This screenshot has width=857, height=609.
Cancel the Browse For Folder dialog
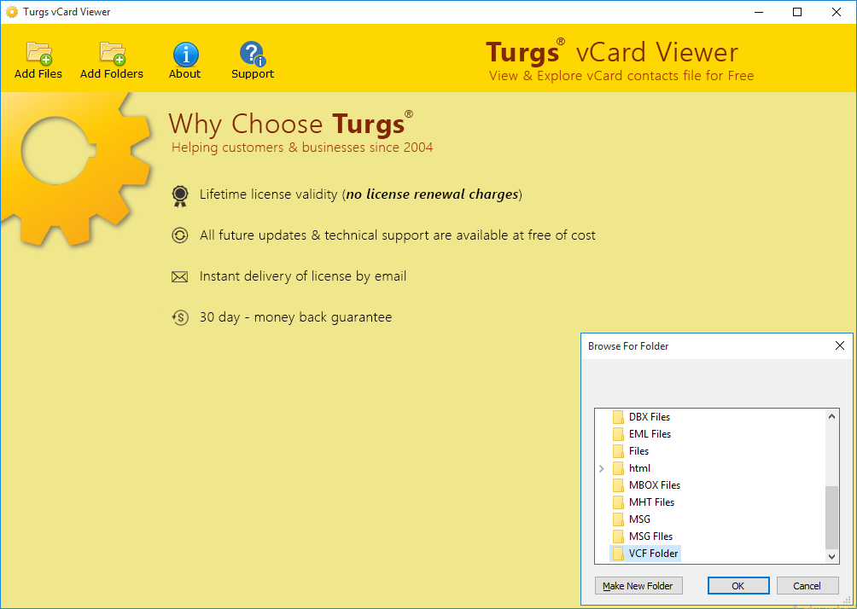807,586
